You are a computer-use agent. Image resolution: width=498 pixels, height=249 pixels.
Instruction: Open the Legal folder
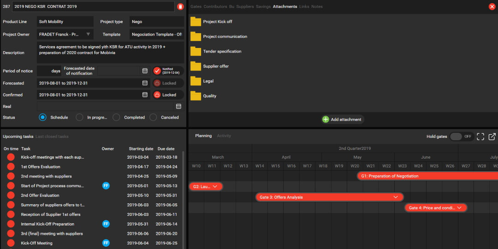[196, 81]
